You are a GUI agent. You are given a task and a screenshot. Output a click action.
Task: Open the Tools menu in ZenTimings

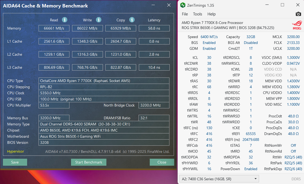point(197,14)
